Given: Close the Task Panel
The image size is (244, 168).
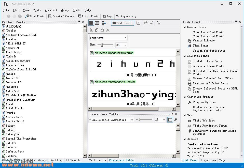Looking at the screenshot, I should [240, 22].
